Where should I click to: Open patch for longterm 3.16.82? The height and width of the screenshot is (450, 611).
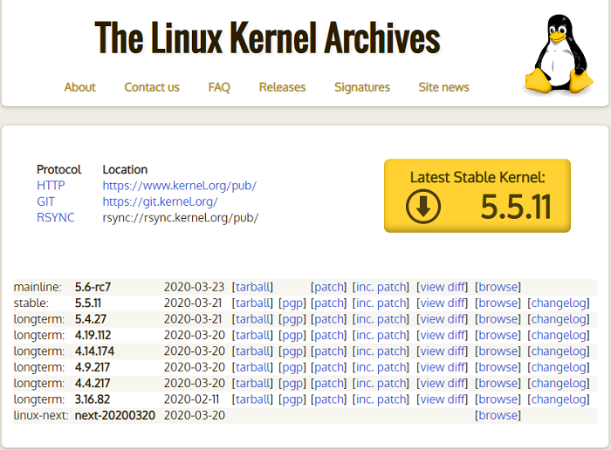tap(329, 399)
